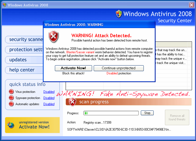The width and height of the screenshot is (196, 141).
Task: Click the Disabled link for Spyware protection
Action: 49,98
